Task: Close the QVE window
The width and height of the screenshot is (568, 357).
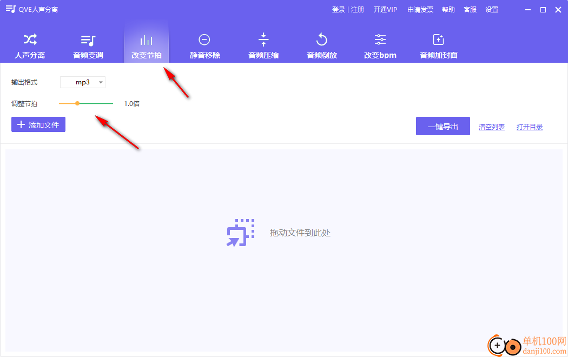Action: pos(558,10)
